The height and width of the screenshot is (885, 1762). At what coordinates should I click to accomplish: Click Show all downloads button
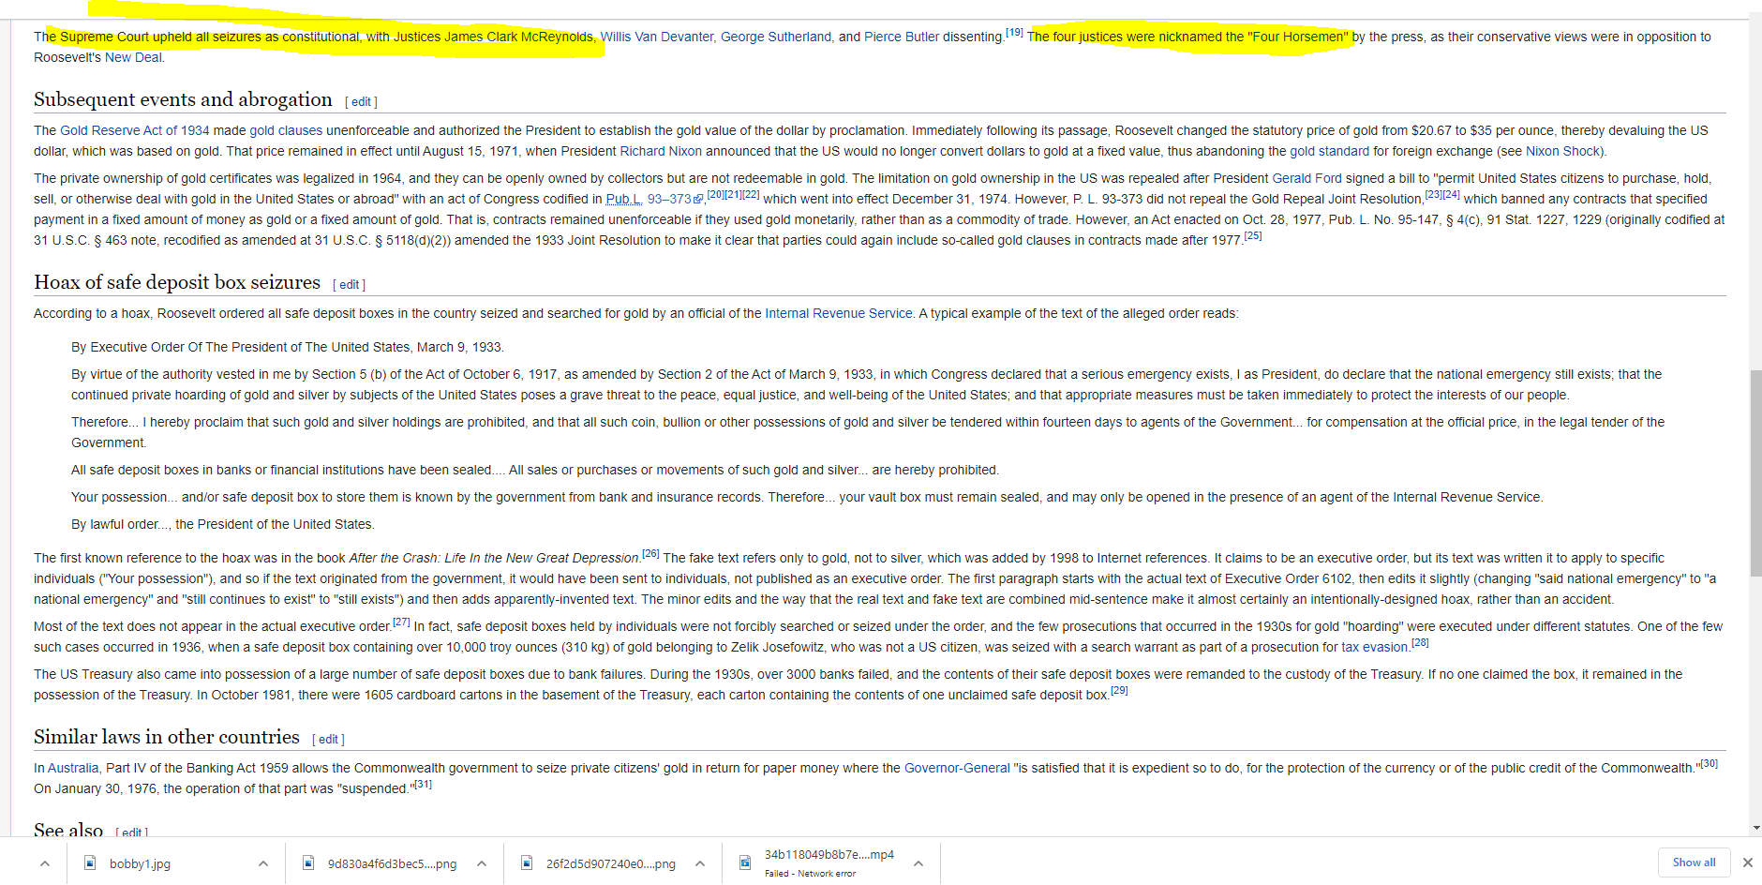tap(1694, 862)
